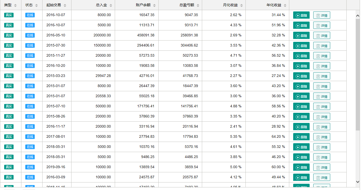Sort by 年化收益 column sort arrows
This screenshot has width=361, height=190.
point(285,5)
